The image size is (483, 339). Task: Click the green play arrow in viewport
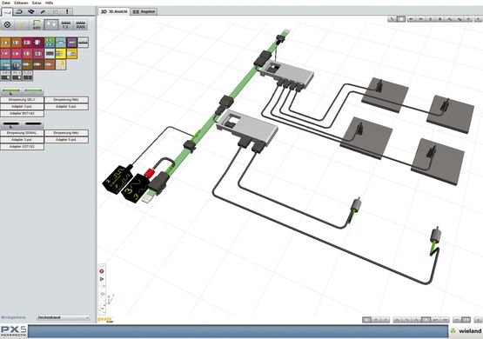coord(102,279)
